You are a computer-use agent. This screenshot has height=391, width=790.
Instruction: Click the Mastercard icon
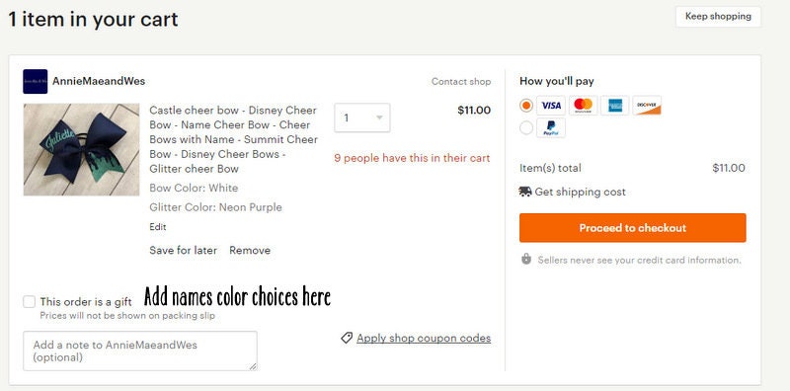[x=584, y=106]
